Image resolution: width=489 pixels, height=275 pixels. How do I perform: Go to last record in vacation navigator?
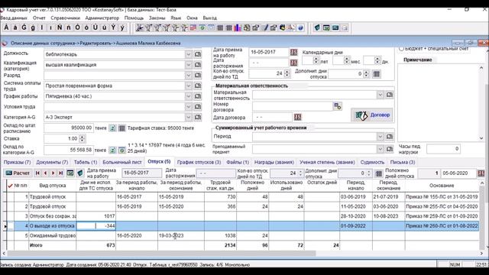point(61,173)
